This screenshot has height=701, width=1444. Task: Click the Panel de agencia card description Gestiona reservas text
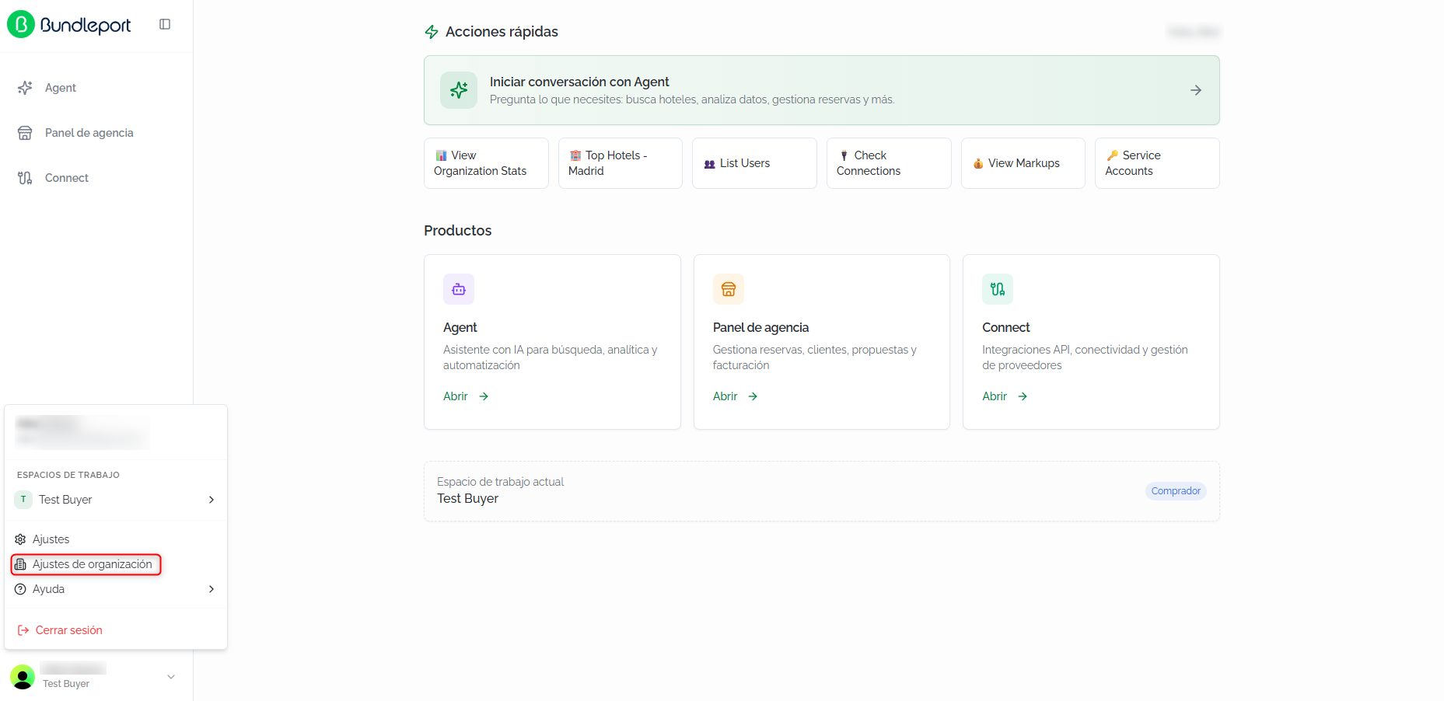click(x=815, y=357)
